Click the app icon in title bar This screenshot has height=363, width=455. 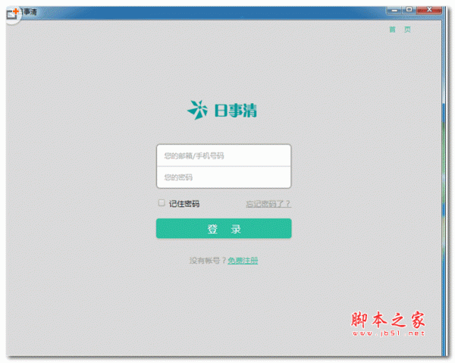coord(13,13)
